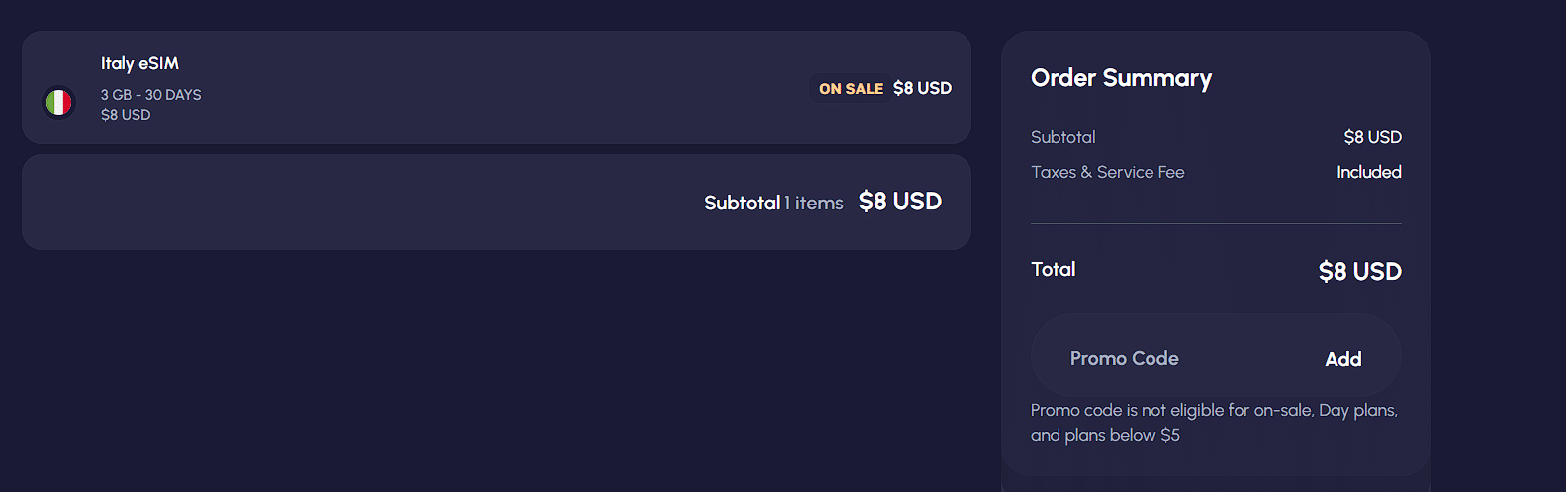Click the Taxes & Service Fee label

coord(1107,172)
